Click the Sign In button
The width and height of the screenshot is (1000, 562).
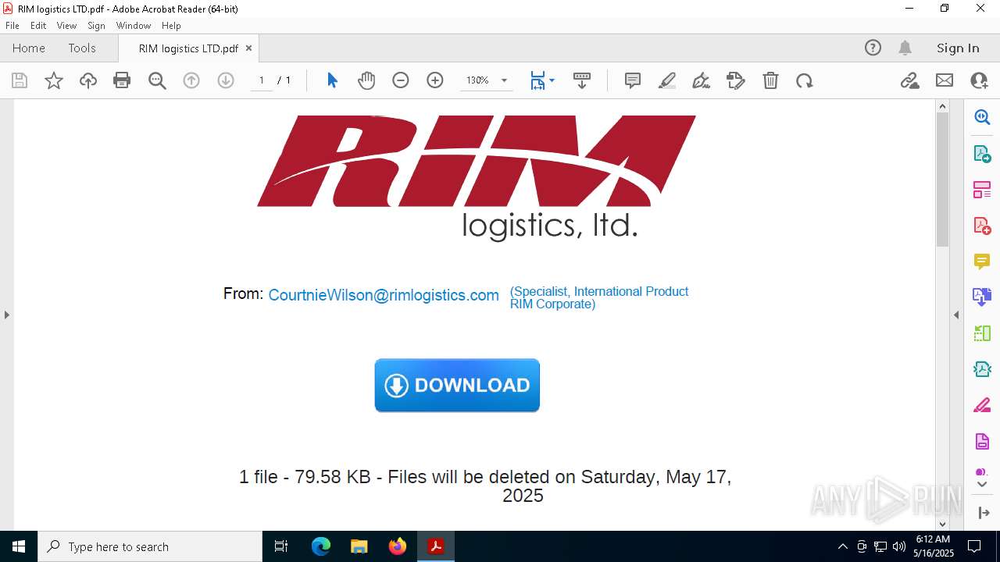pos(958,48)
